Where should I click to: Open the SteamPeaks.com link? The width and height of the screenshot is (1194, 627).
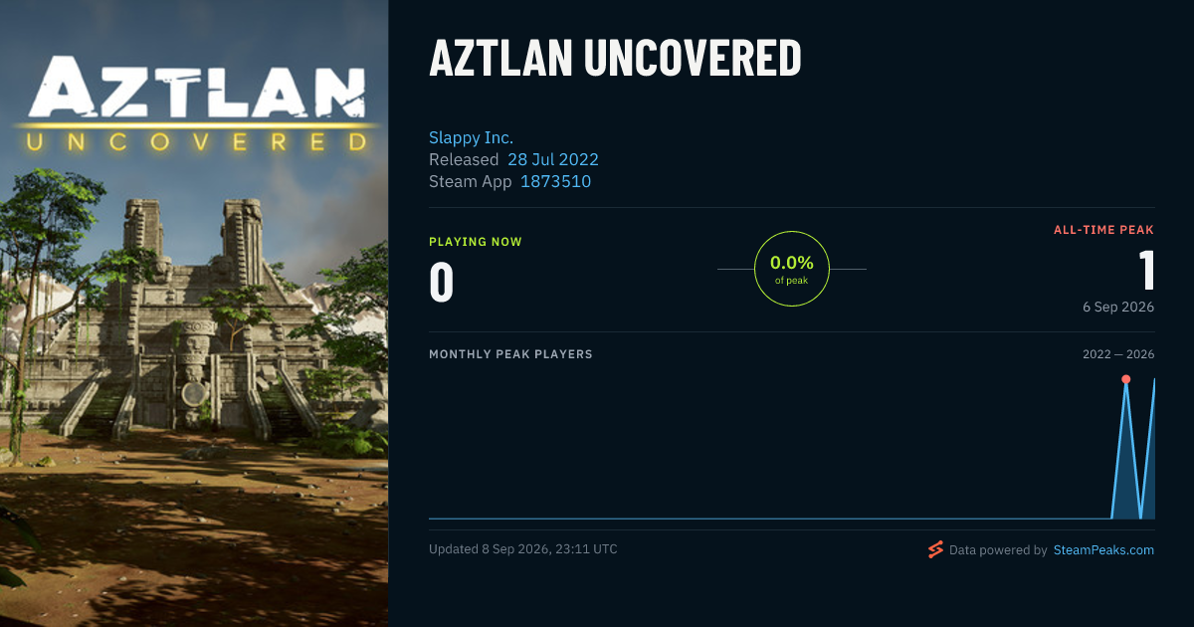click(x=1103, y=549)
